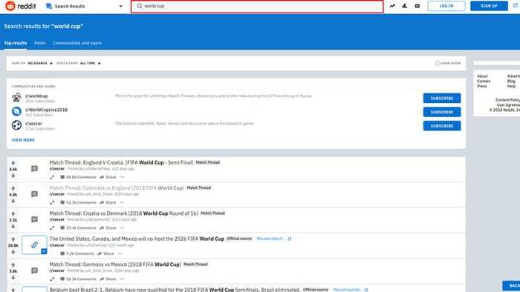Downvote the Croatia vs Denmark match thread
The image size is (520, 292).
(13, 227)
